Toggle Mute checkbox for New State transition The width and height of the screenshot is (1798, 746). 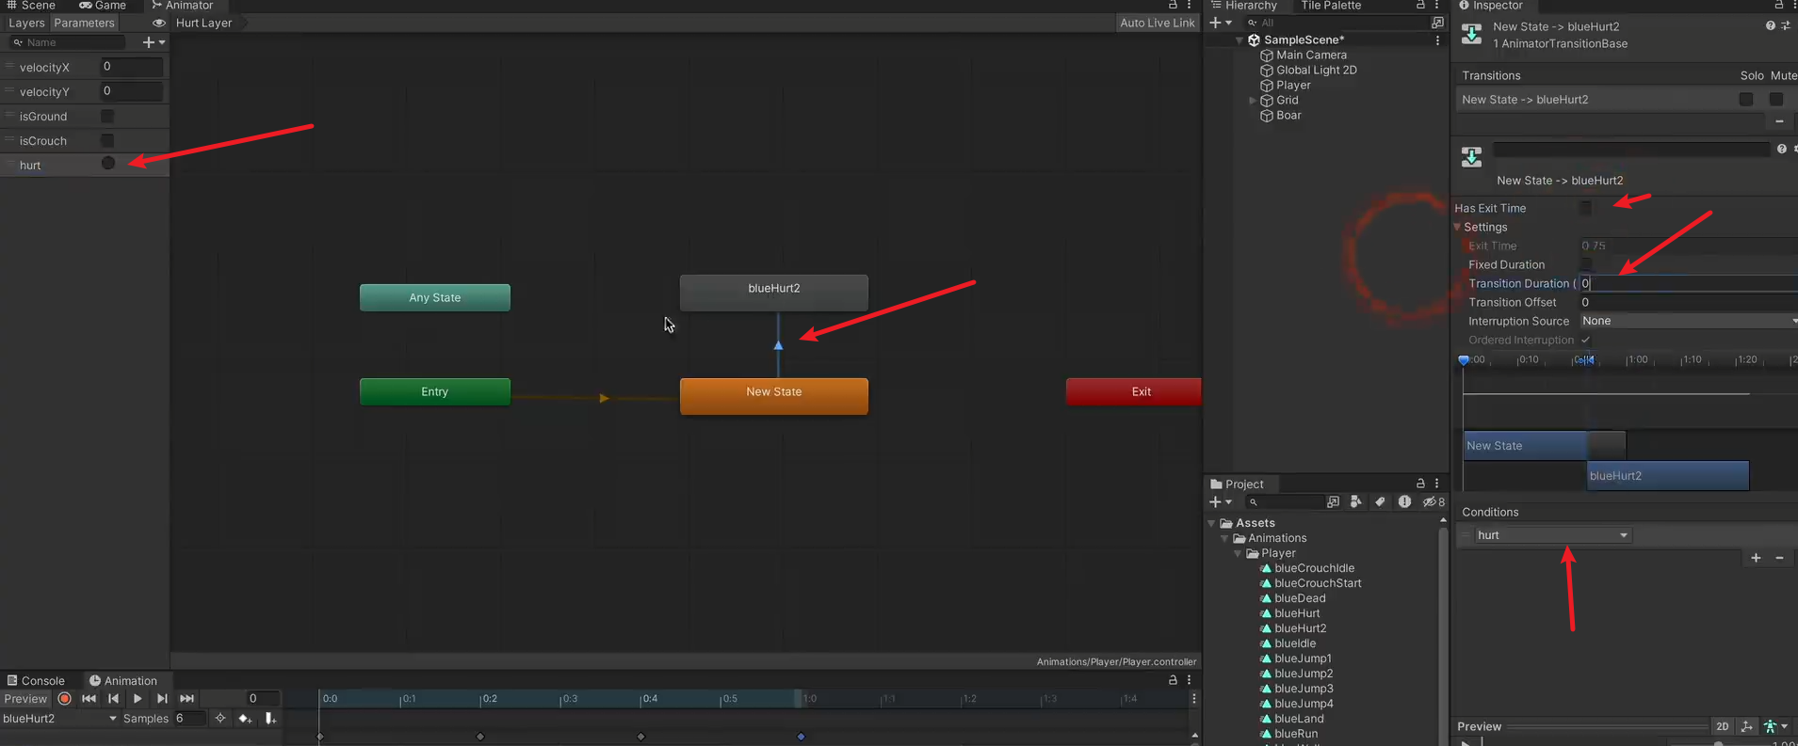[x=1775, y=100]
